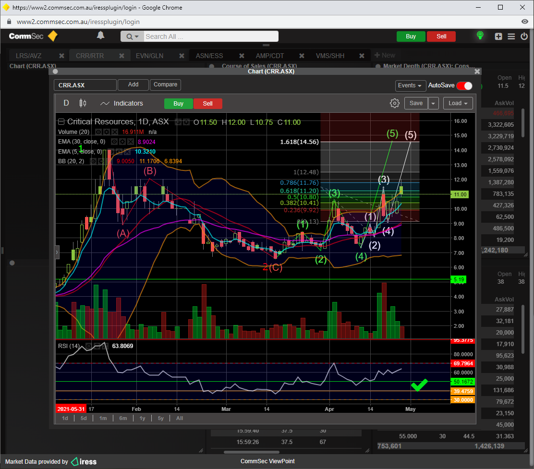Close the VMS/SHH tab

(362, 56)
